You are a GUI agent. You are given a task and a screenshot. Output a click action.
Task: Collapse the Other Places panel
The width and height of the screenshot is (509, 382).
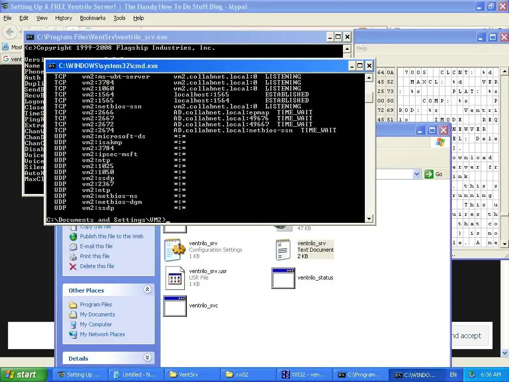[147, 289]
